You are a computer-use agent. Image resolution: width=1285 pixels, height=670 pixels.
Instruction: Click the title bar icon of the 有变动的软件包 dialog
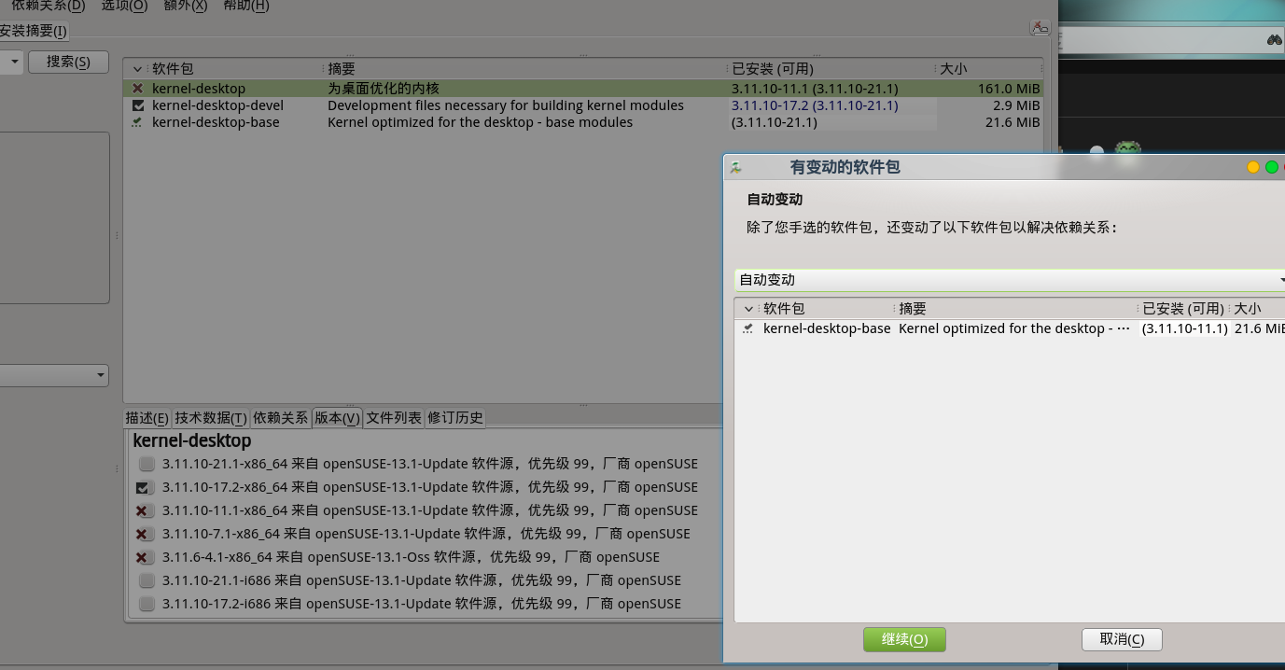click(735, 168)
